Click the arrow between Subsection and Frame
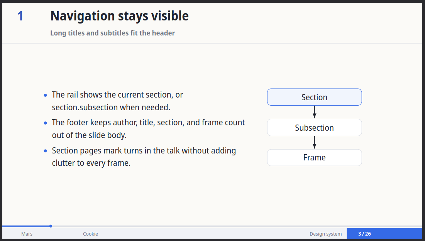 click(315, 142)
